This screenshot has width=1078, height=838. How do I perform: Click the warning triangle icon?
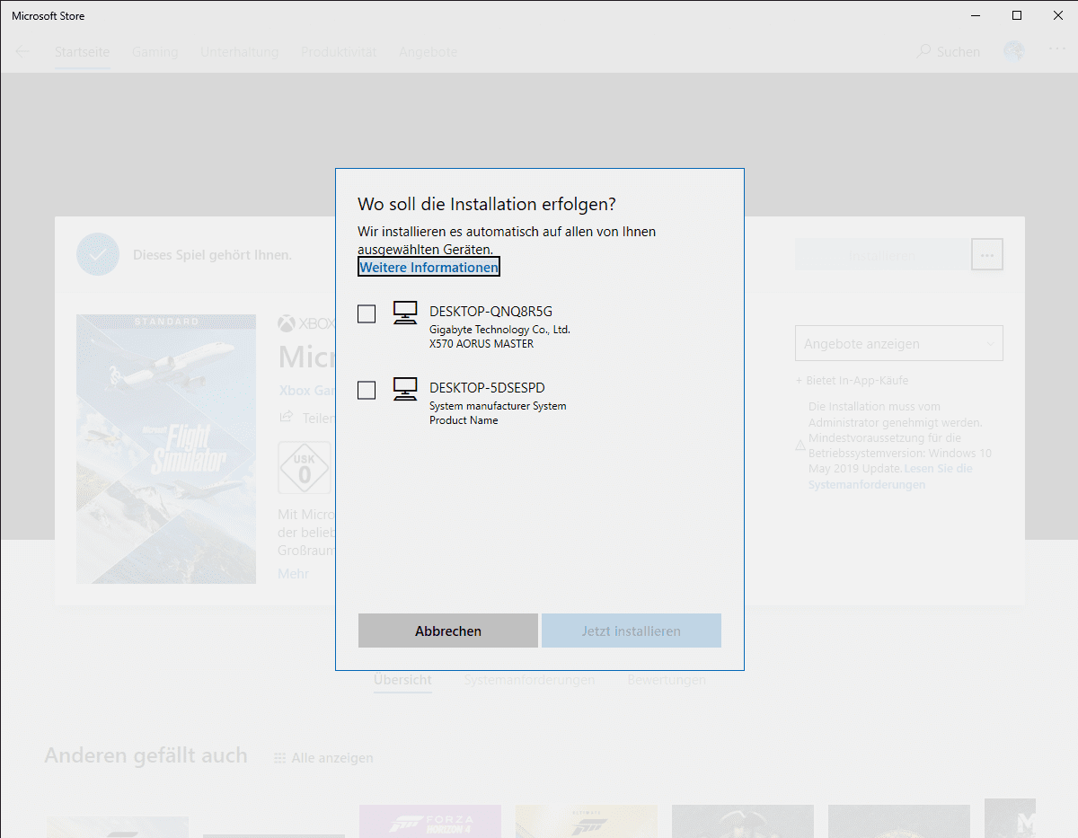(x=800, y=445)
